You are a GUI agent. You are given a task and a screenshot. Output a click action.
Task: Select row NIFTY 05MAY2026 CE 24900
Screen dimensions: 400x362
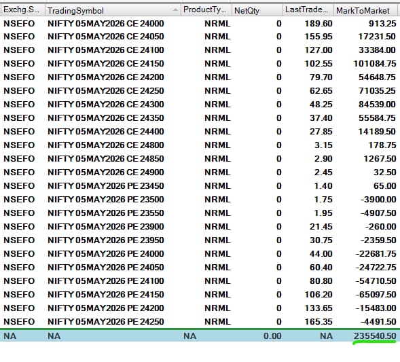200,173
